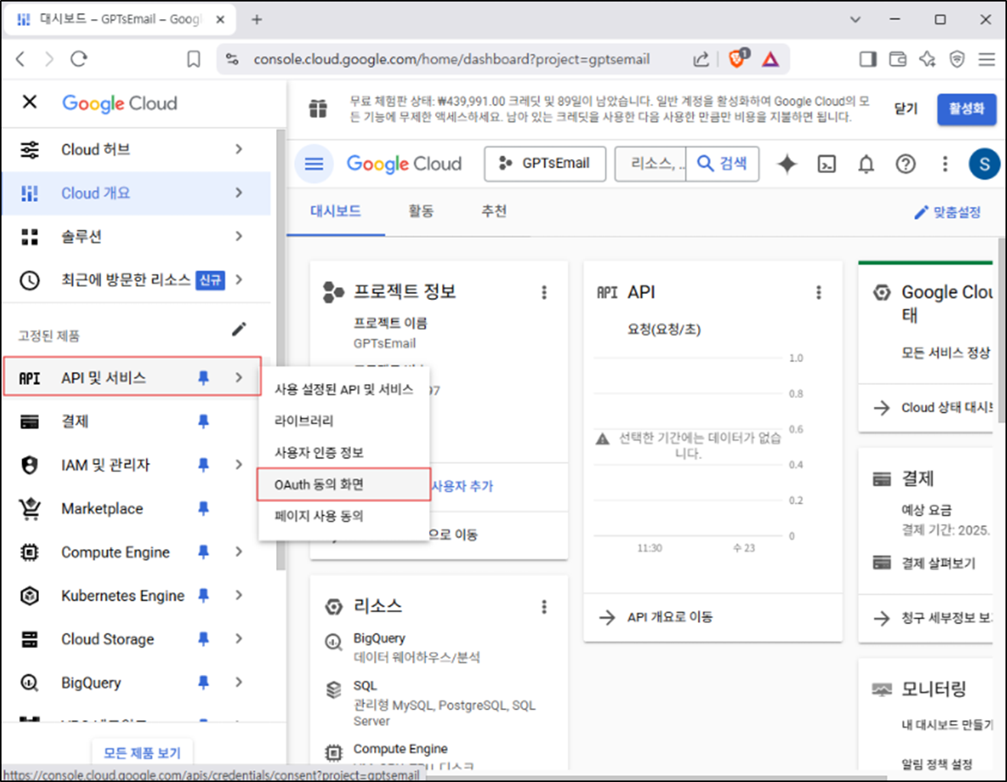Select 사용 설정된 API 및 서비스 menu item
Screen dimensions: 1007x782
pyautogui.click(x=344, y=389)
